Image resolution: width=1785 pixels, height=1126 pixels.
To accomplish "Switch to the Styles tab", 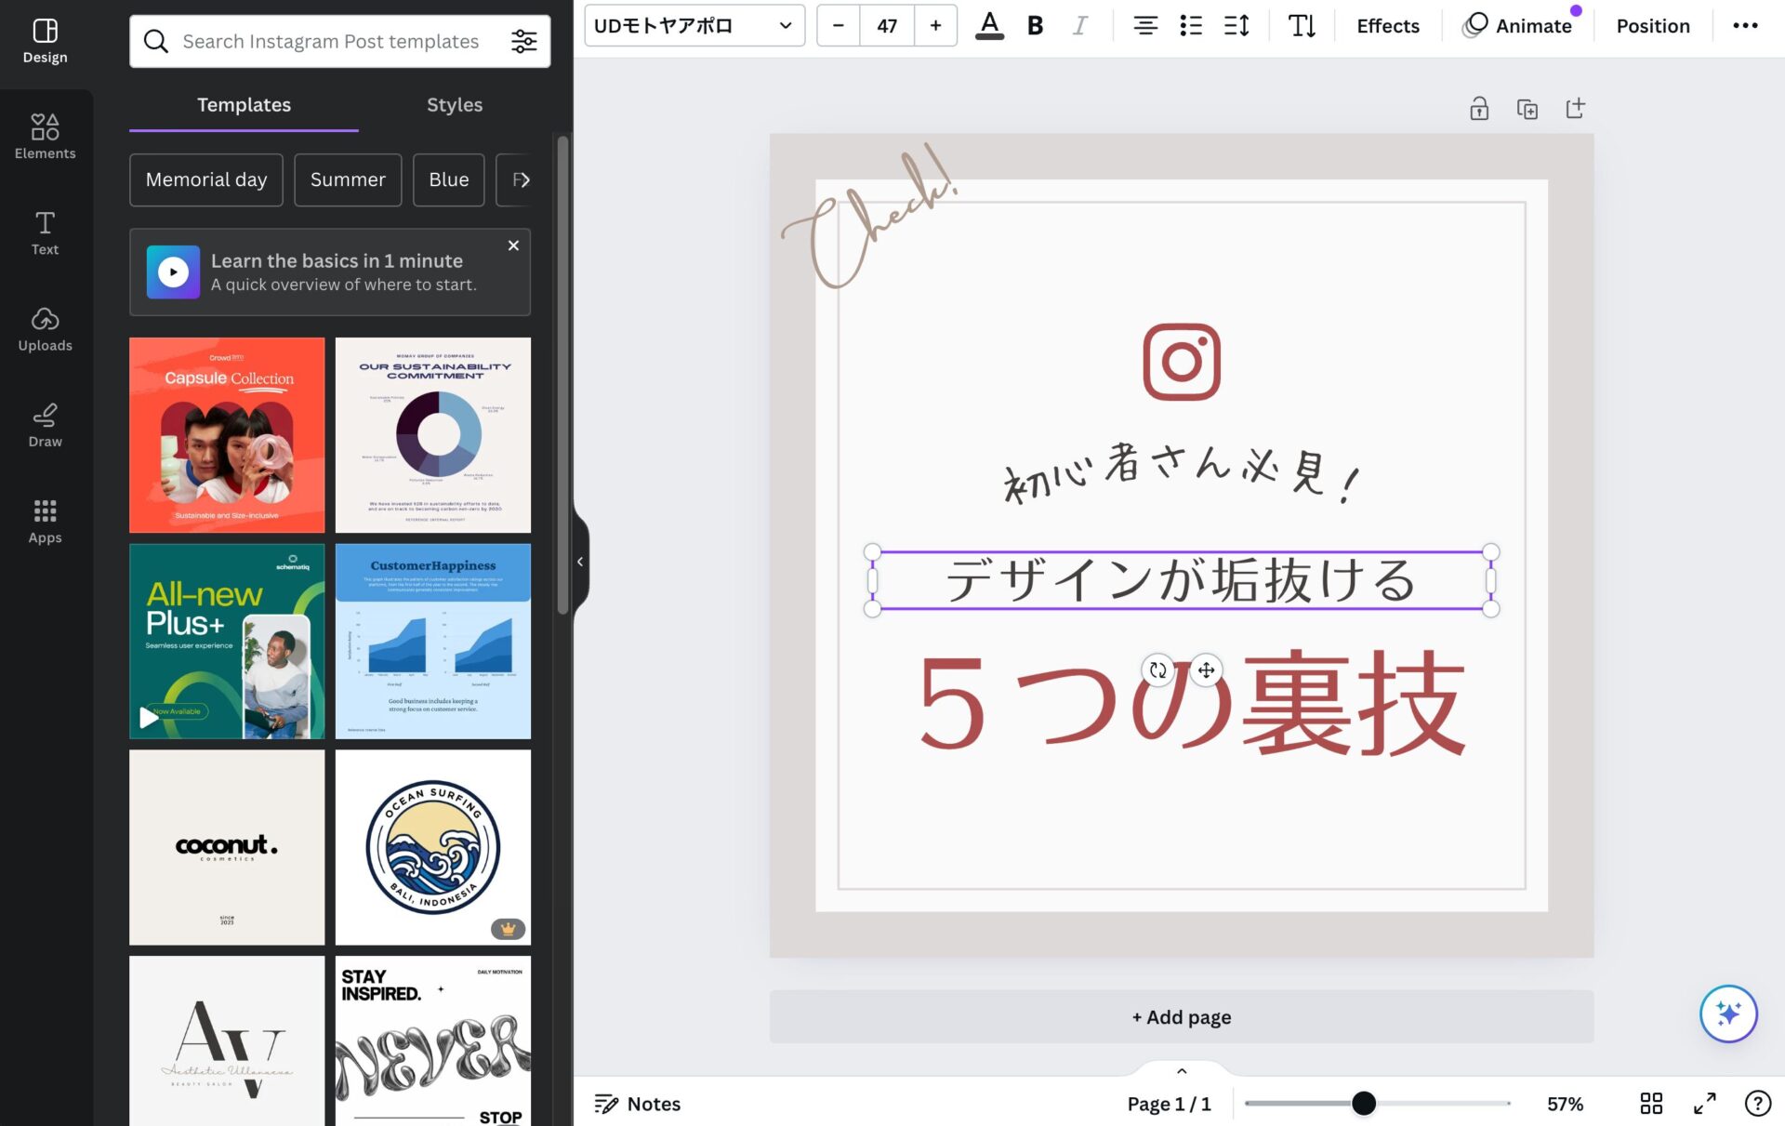I will point(454,105).
